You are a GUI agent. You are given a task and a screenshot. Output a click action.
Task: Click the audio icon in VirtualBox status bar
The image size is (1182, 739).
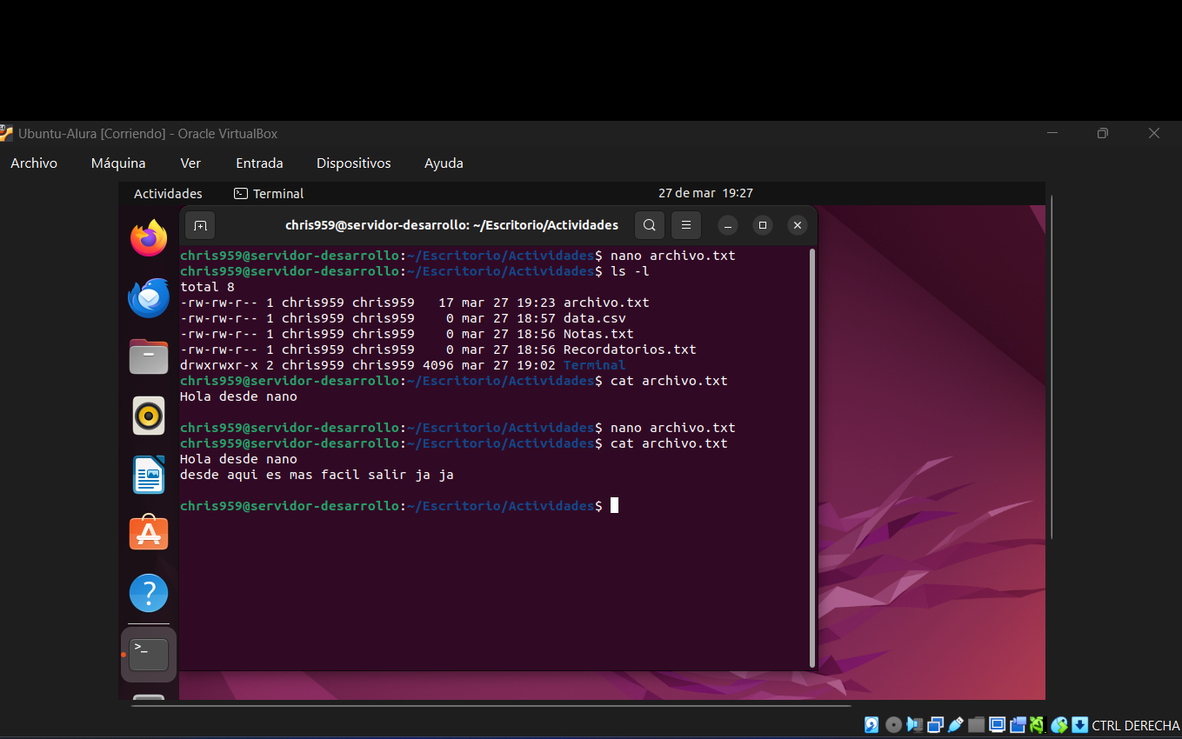913,724
